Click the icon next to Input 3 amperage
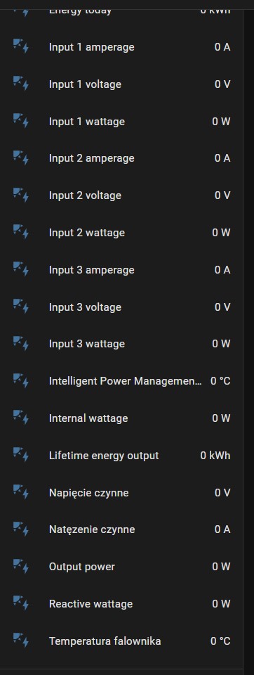Viewport: 254px width, 675px height. click(20, 269)
